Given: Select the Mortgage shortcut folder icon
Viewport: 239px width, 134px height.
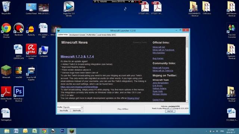Looking at the screenshot, I should click(x=232, y=94).
